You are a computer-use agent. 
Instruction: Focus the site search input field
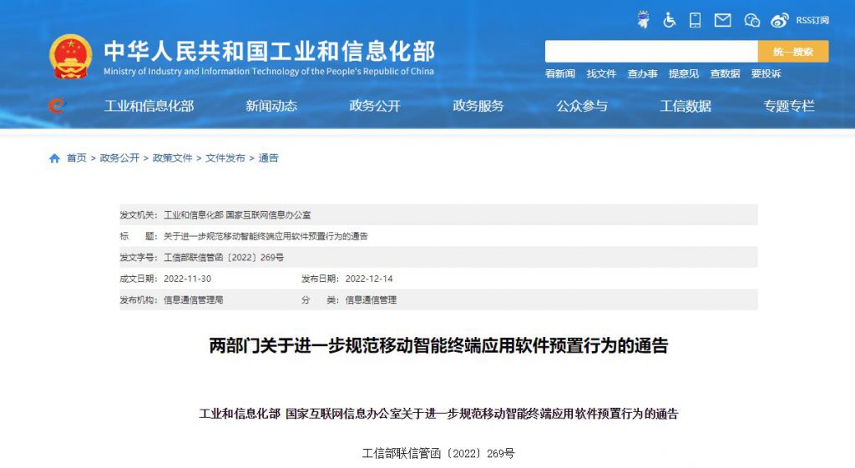click(x=651, y=51)
